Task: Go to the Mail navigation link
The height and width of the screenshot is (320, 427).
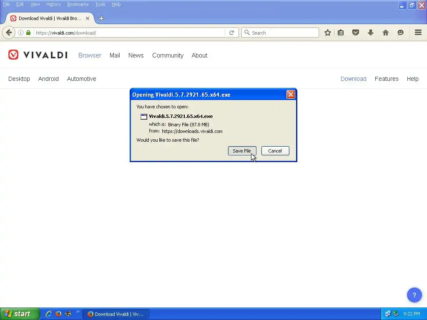Action: tap(115, 55)
